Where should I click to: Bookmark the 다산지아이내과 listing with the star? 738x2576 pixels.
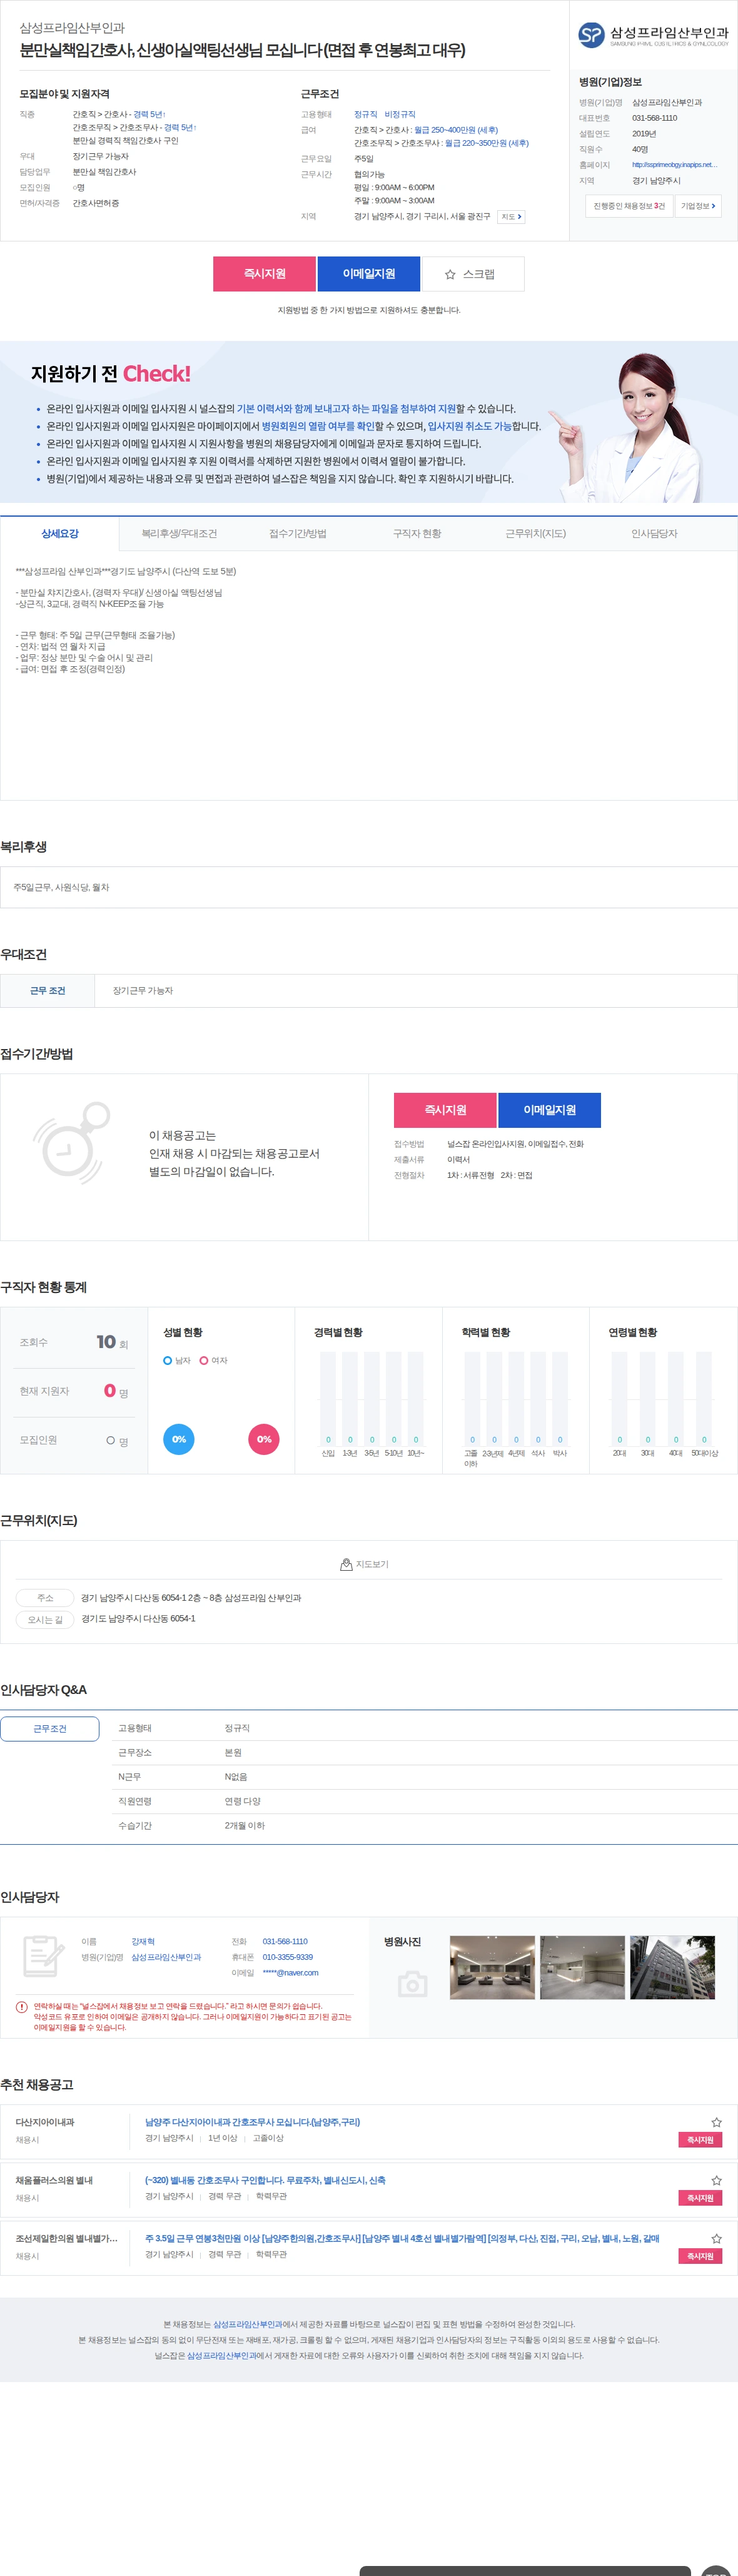pyautogui.click(x=716, y=2121)
